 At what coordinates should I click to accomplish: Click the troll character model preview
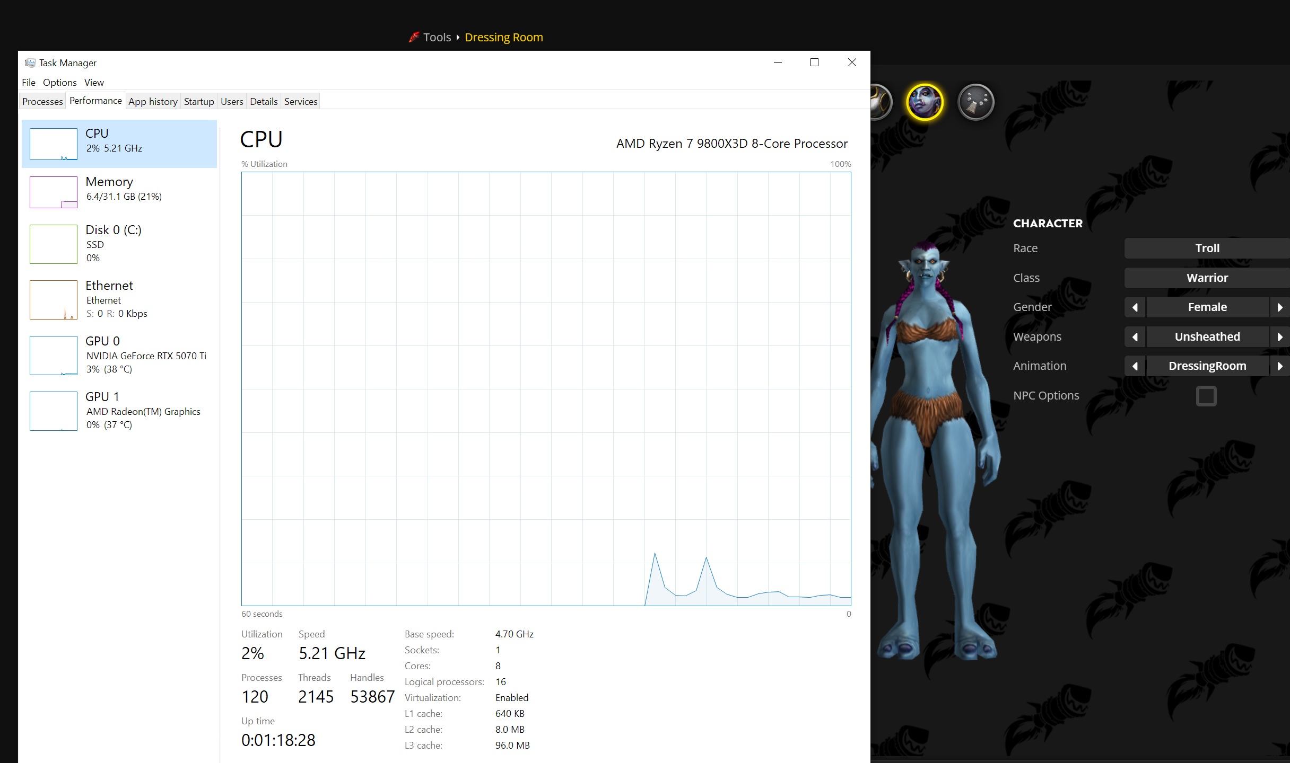(x=936, y=450)
